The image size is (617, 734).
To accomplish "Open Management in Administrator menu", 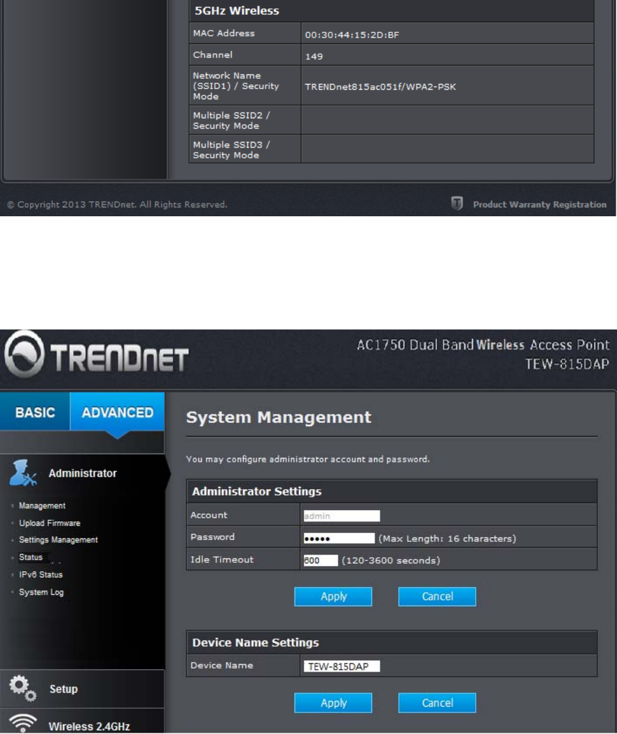I will coord(42,506).
